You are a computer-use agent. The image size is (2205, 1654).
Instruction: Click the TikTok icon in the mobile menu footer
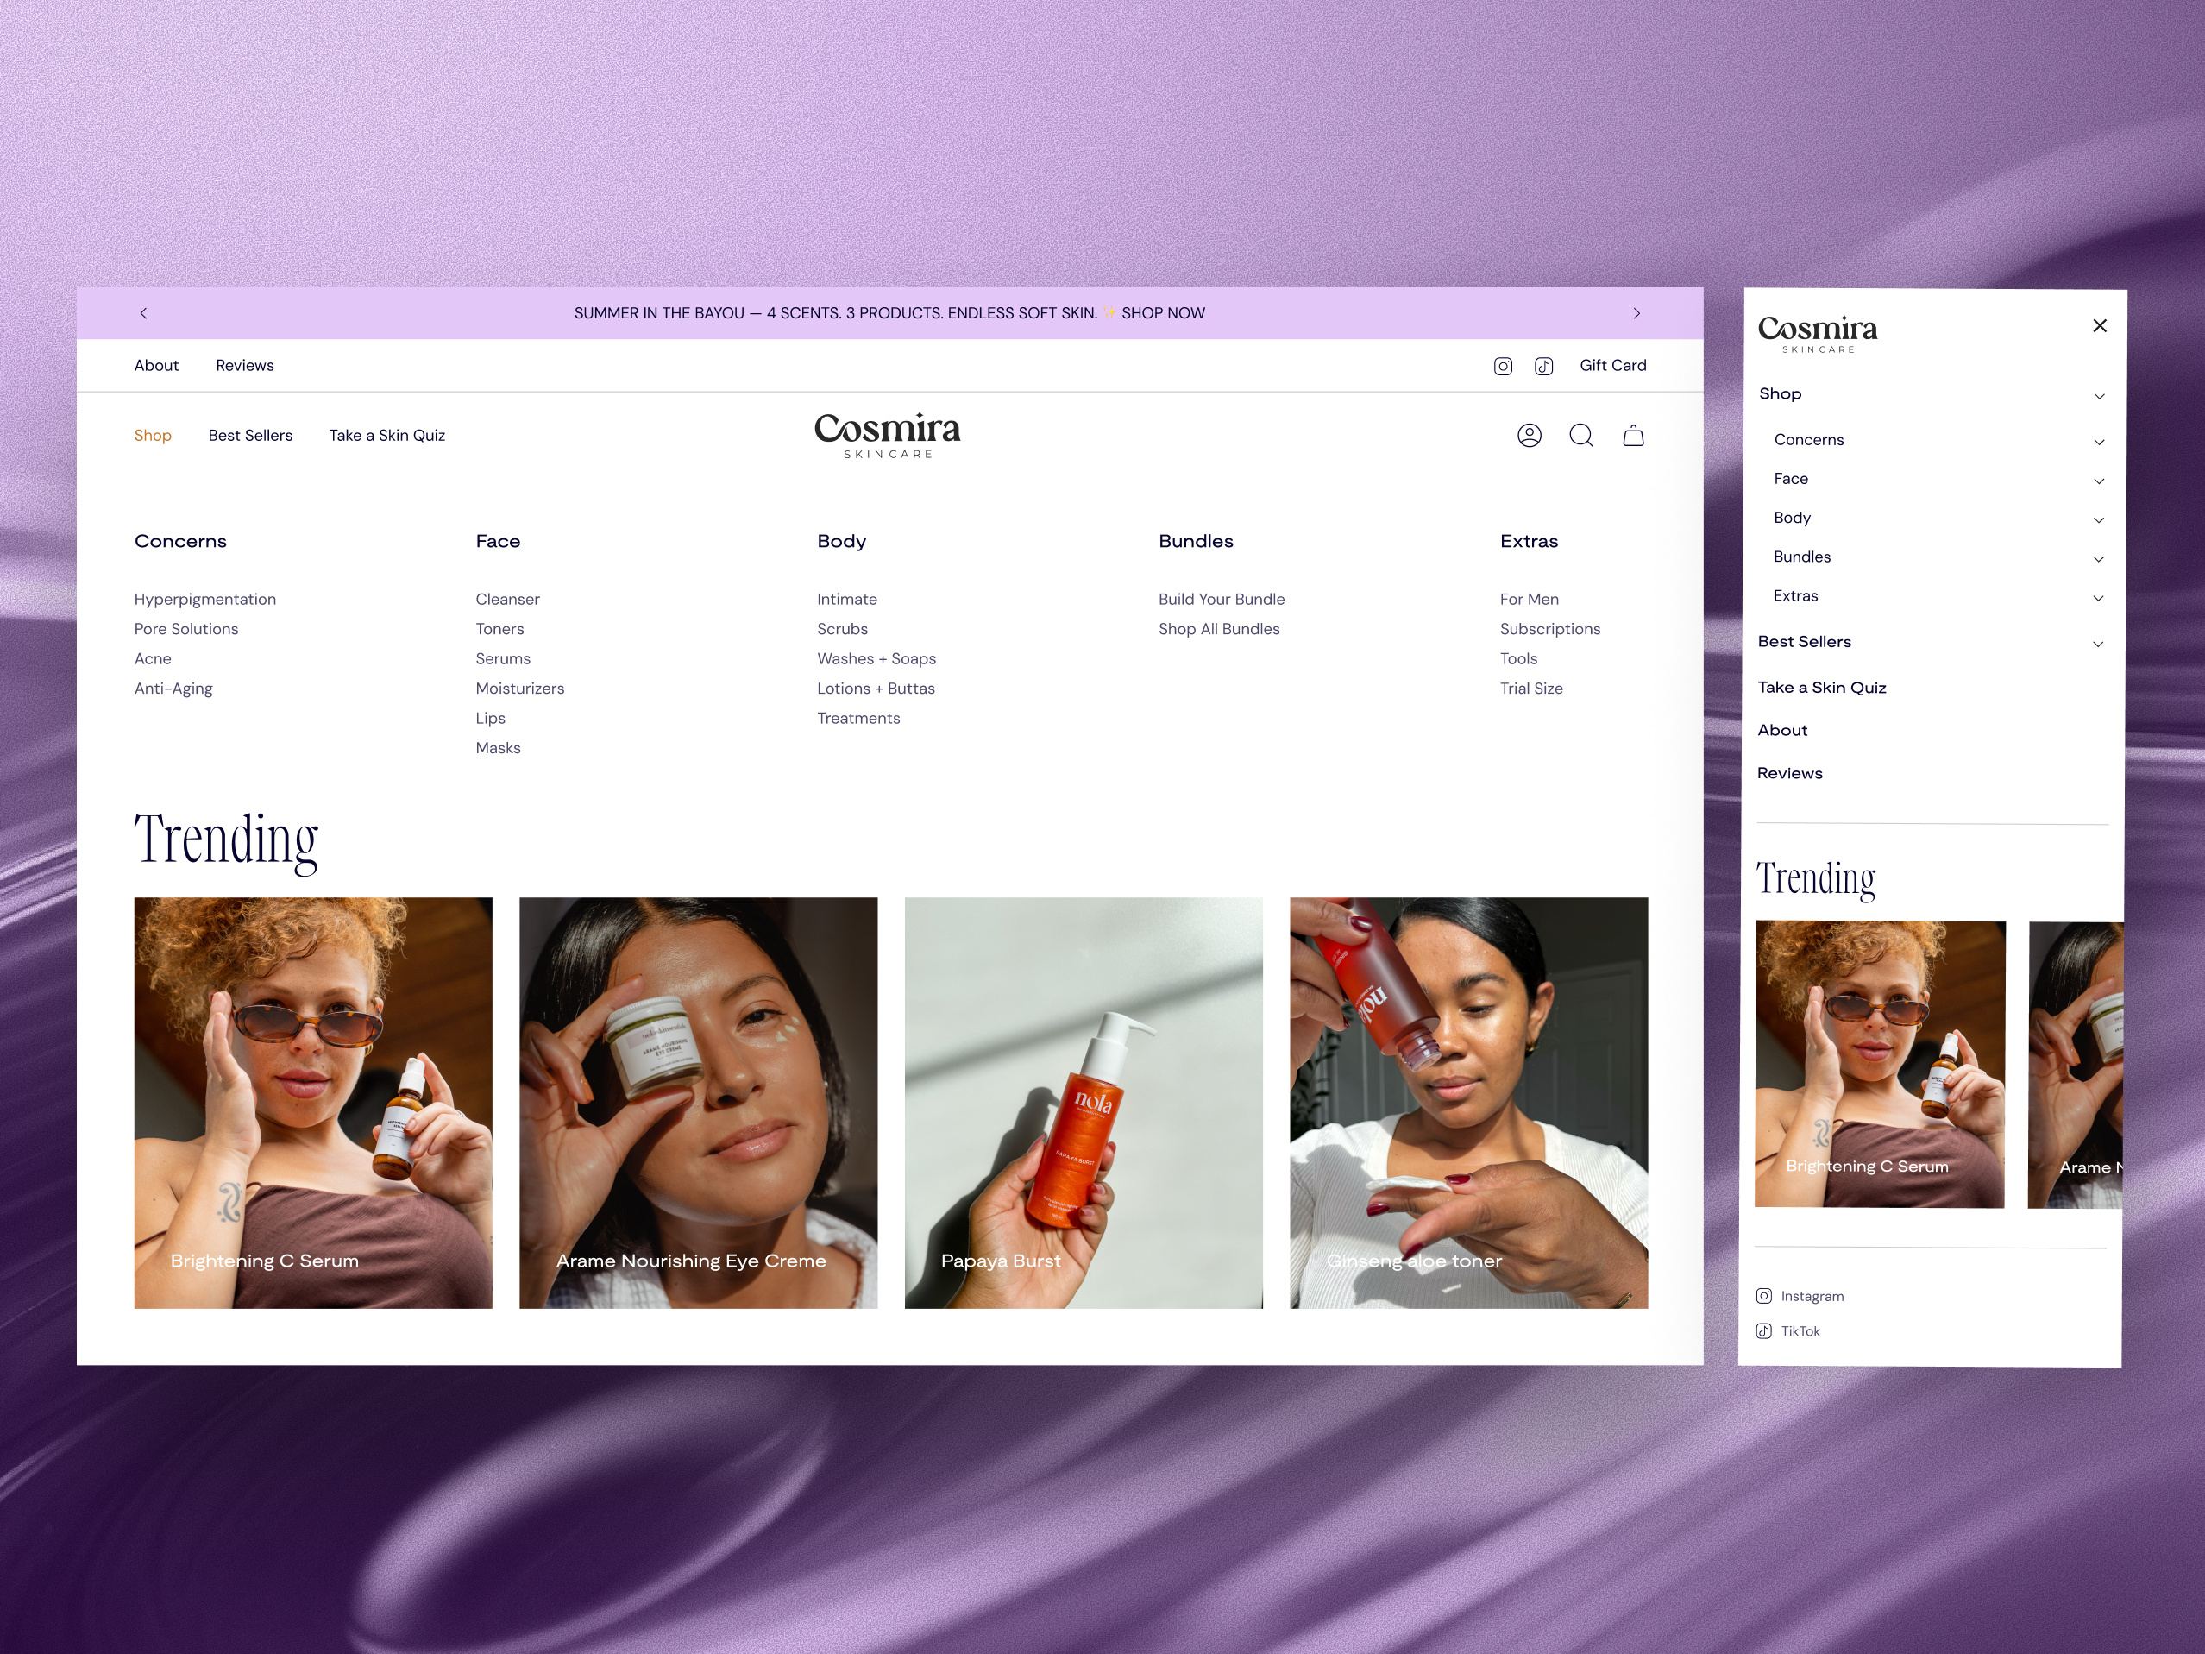coord(1764,1331)
